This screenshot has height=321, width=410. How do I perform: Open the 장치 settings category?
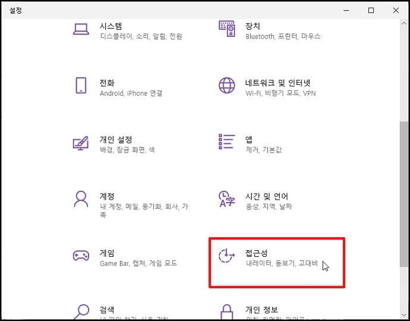coord(253,26)
